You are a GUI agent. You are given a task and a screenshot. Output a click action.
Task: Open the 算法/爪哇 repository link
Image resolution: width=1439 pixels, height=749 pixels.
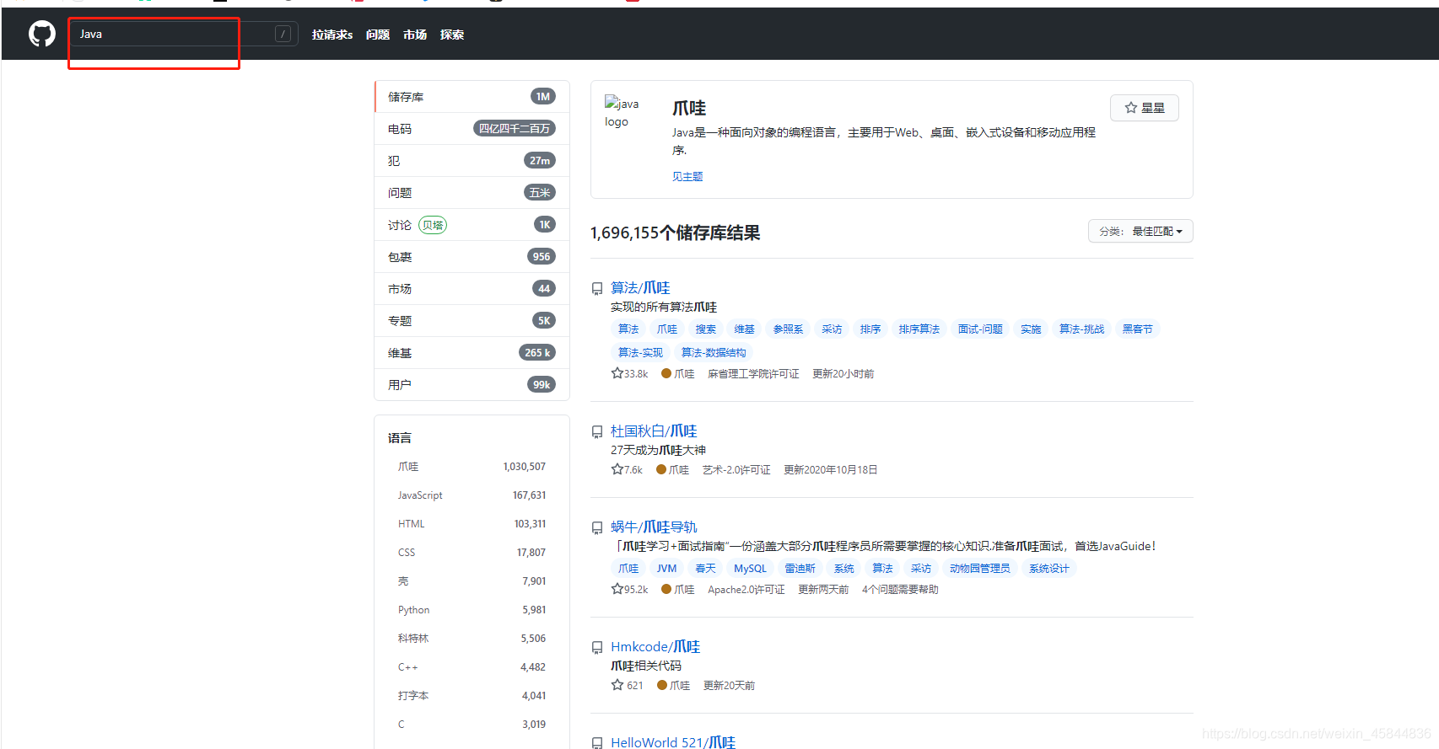tap(640, 288)
